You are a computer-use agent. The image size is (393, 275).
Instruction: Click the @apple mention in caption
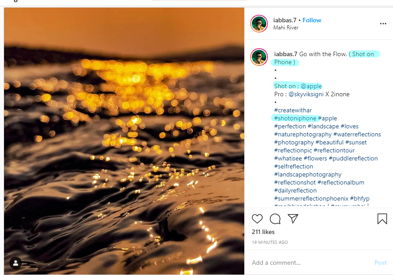pyautogui.click(x=311, y=86)
